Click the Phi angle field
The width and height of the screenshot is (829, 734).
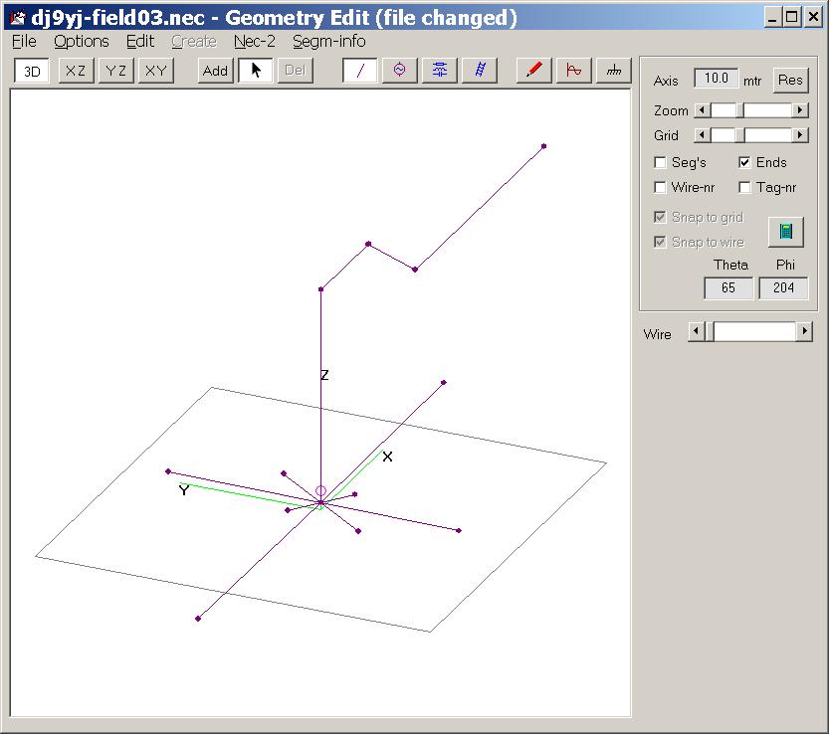pos(783,288)
